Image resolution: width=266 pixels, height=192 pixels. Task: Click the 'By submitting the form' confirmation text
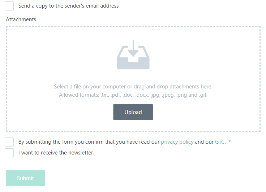click(x=122, y=142)
